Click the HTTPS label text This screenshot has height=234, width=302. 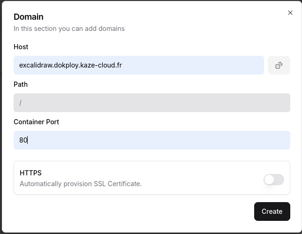(30, 173)
